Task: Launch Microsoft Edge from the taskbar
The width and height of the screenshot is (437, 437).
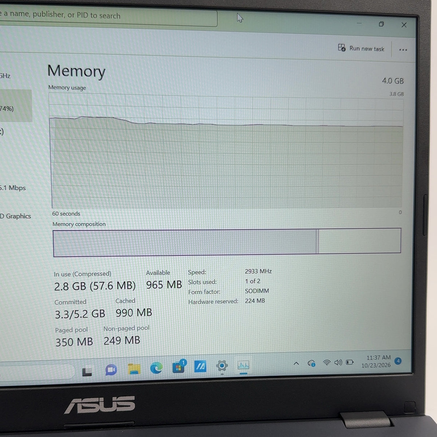Action: coord(156,368)
